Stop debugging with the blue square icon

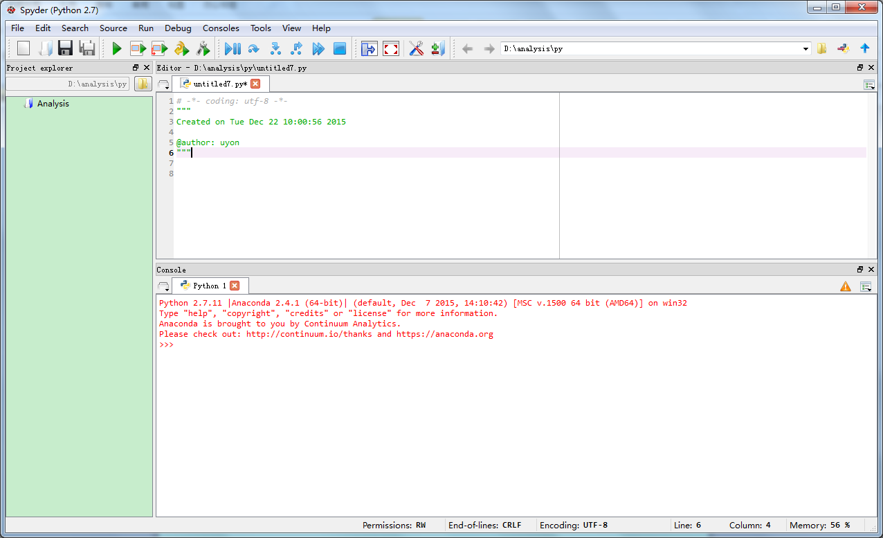(340, 48)
